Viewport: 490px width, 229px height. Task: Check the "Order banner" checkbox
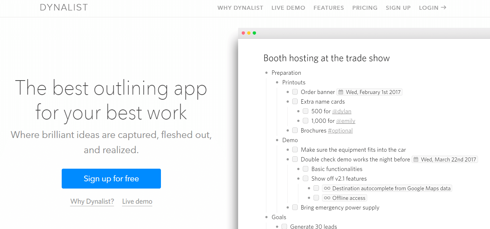(x=295, y=92)
